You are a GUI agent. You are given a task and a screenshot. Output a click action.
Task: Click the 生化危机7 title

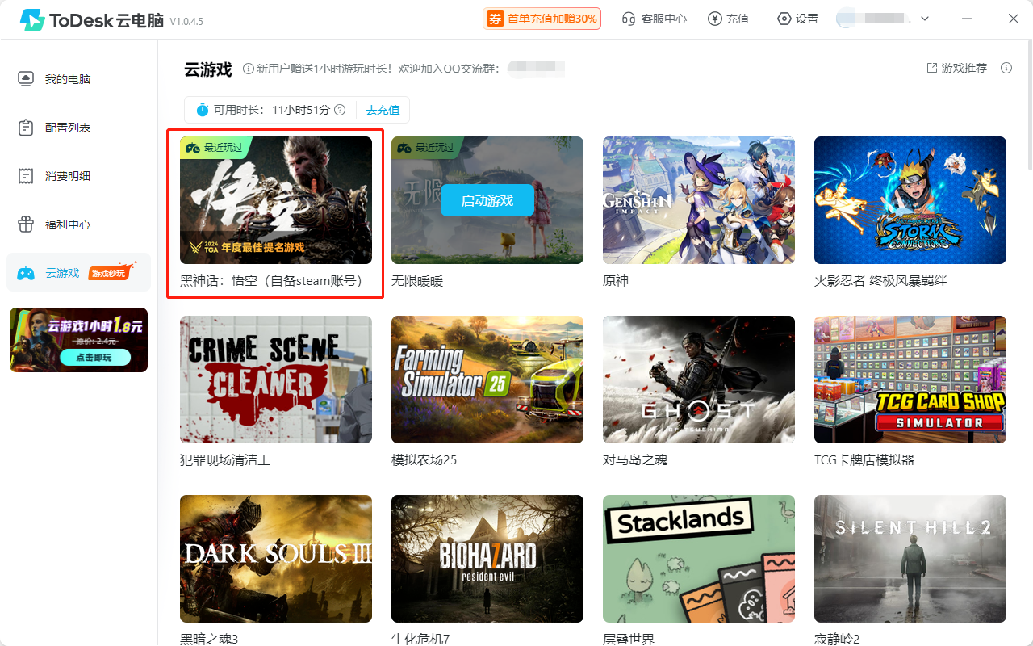(420, 639)
